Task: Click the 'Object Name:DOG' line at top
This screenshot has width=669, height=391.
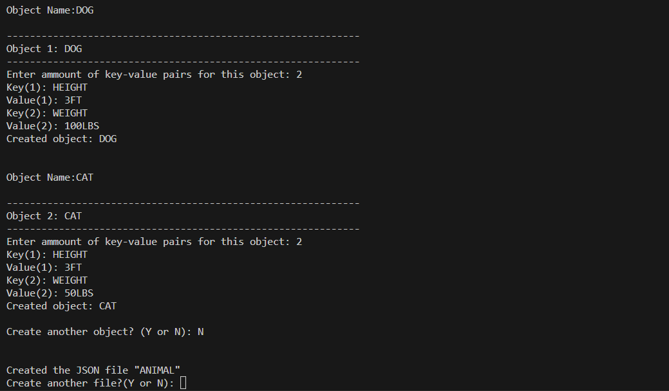Action: click(x=50, y=10)
